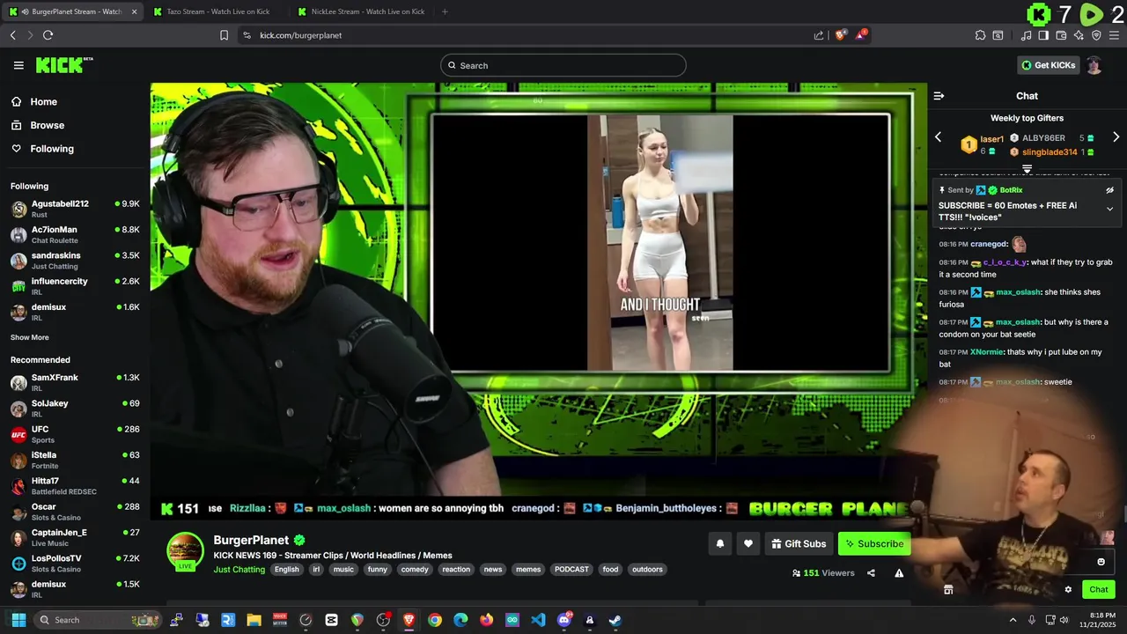This screenshot has width=1127, height=634.
Task: Expand the pinned message chevron
Action: coord(1109,209)
